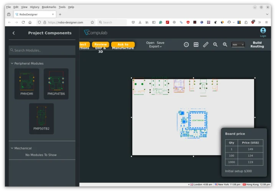Click the London clock in status bar
The image size is (276, 192).
click(201, 184)
